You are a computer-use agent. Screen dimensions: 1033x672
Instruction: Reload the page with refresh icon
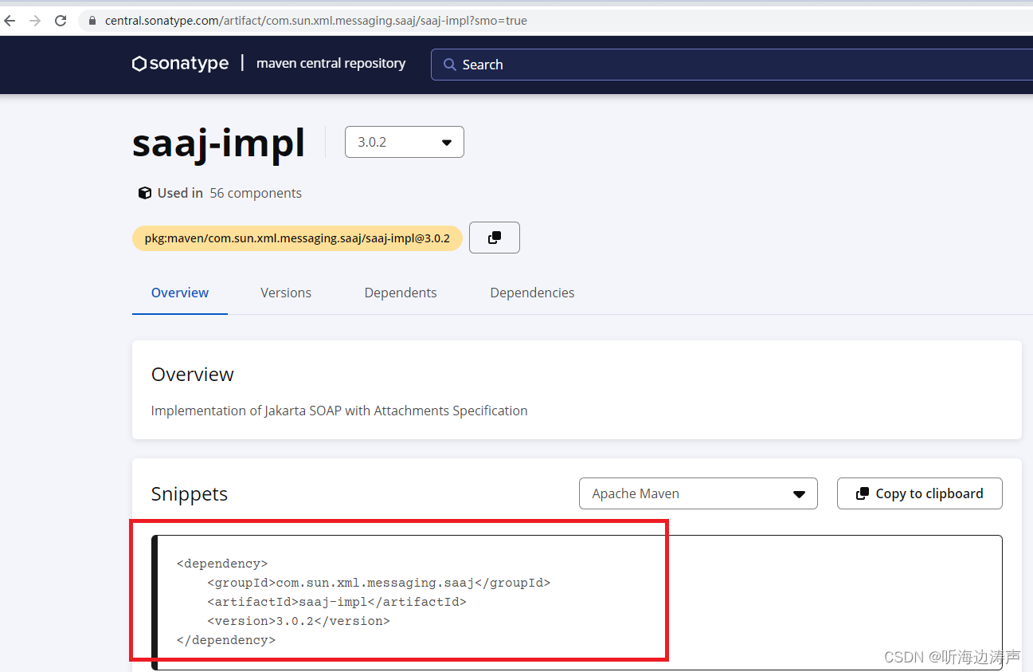[x=61, y=21]
